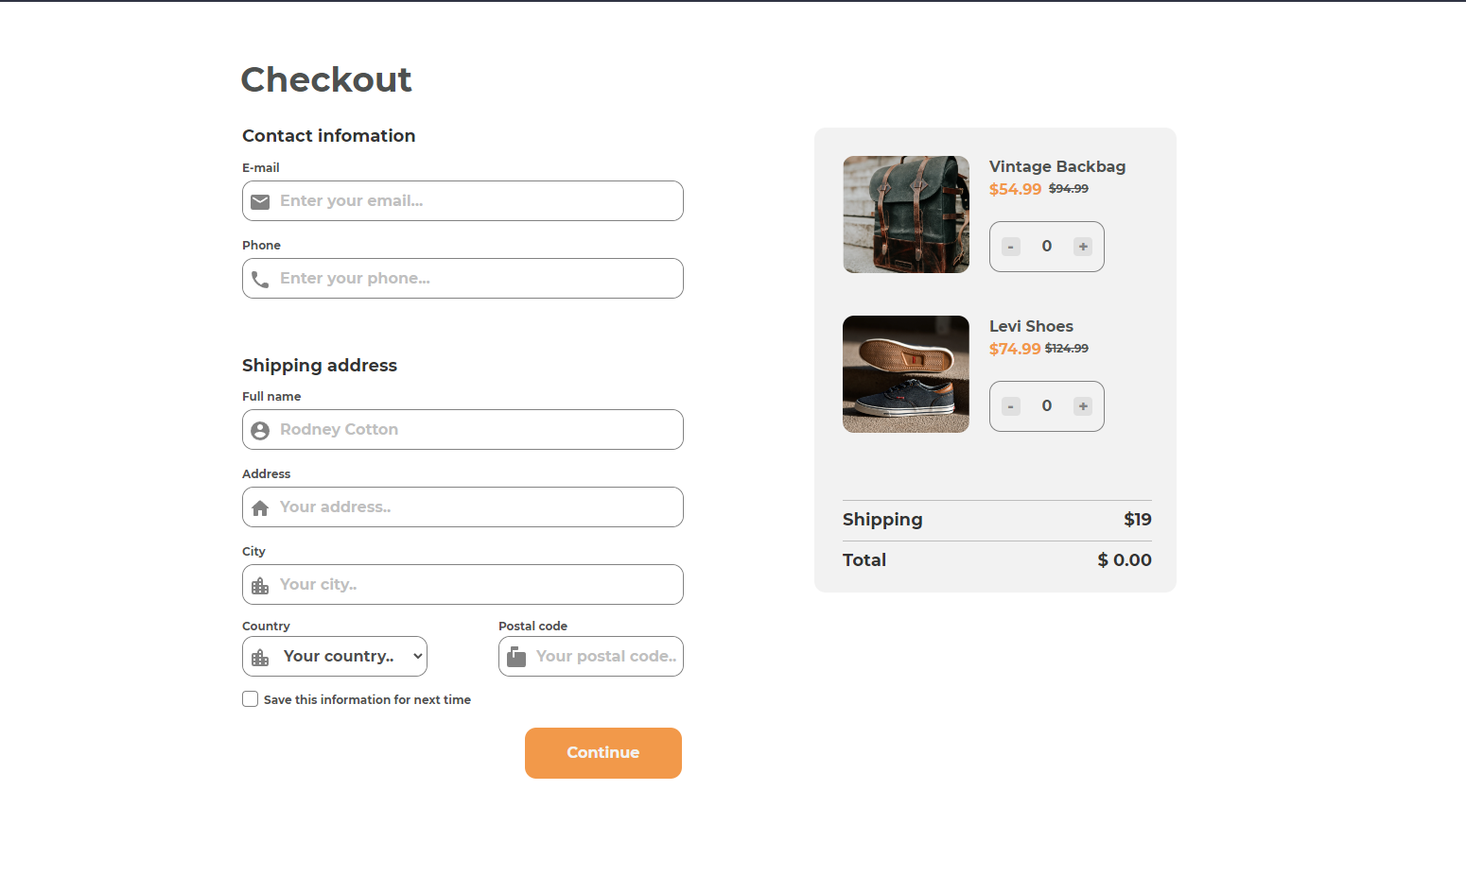The width and height of the screenshot is (1466, 876).
Task: Click the Continue button
Action: [602, 752]
